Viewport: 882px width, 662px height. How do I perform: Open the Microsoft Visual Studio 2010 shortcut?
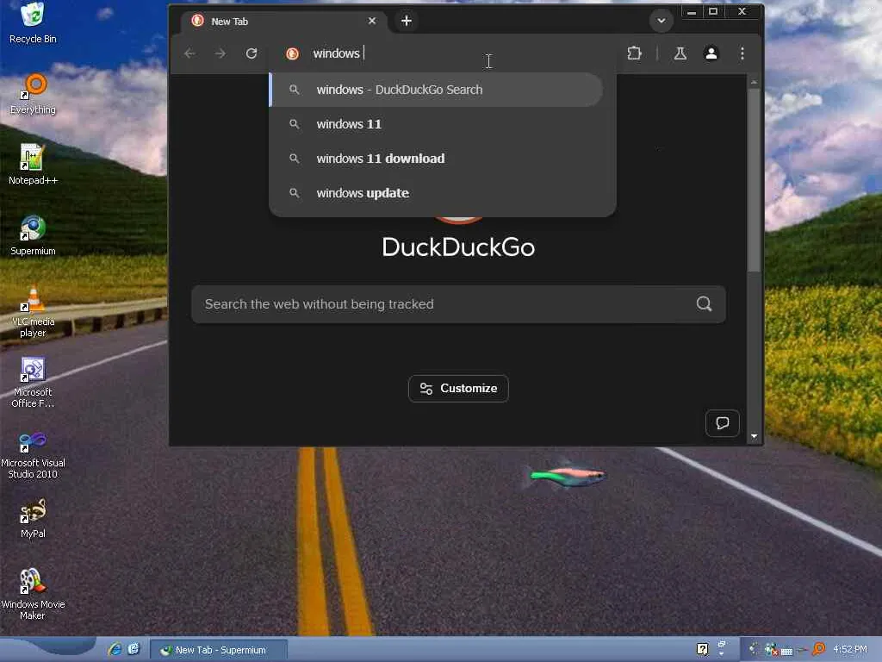[33, 455]
